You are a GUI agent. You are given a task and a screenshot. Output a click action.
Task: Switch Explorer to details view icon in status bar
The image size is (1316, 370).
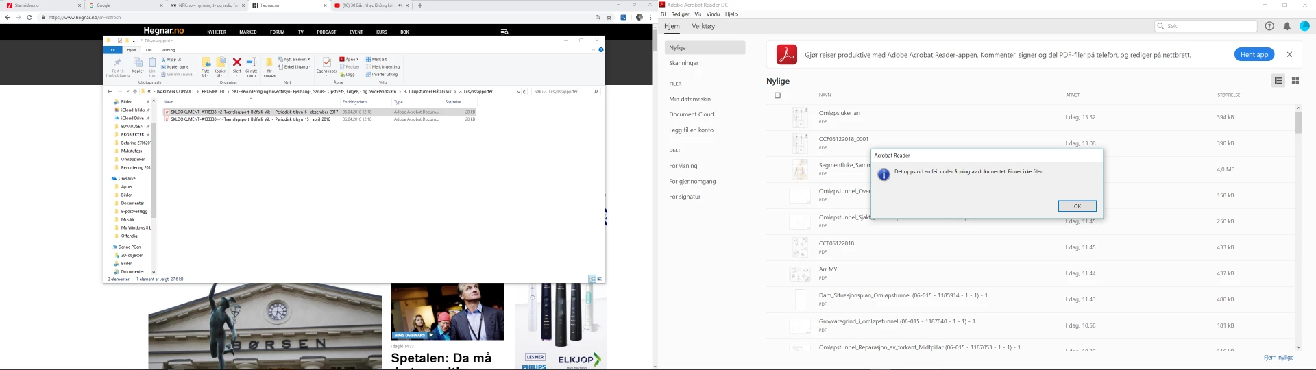[x=592, y=280]
